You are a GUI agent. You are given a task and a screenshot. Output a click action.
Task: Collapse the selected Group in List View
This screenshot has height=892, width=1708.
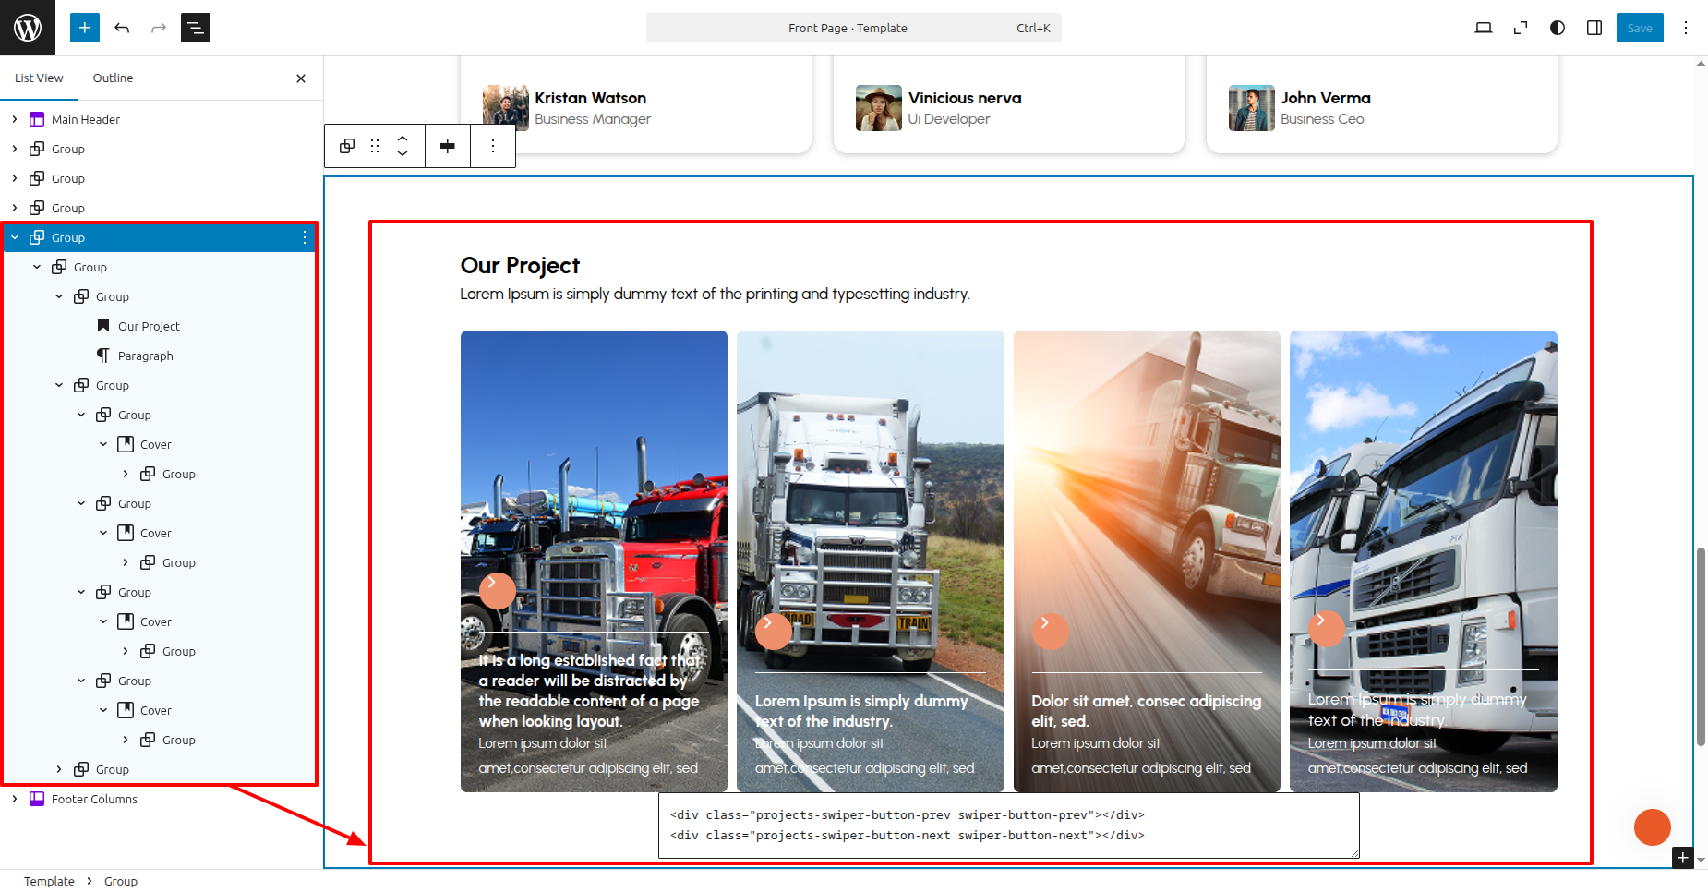pos(15,237)
